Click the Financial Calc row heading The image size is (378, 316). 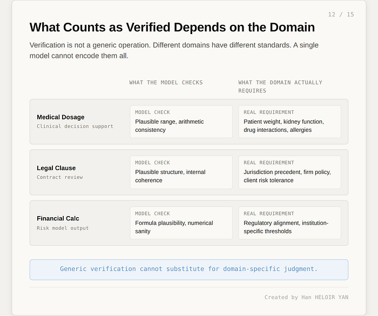[58, 219]
